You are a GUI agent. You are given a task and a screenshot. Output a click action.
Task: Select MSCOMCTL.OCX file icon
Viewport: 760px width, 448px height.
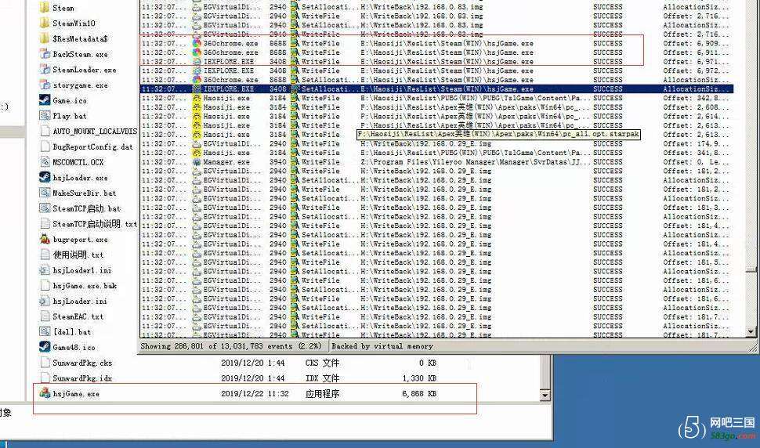tap(45, 162)
